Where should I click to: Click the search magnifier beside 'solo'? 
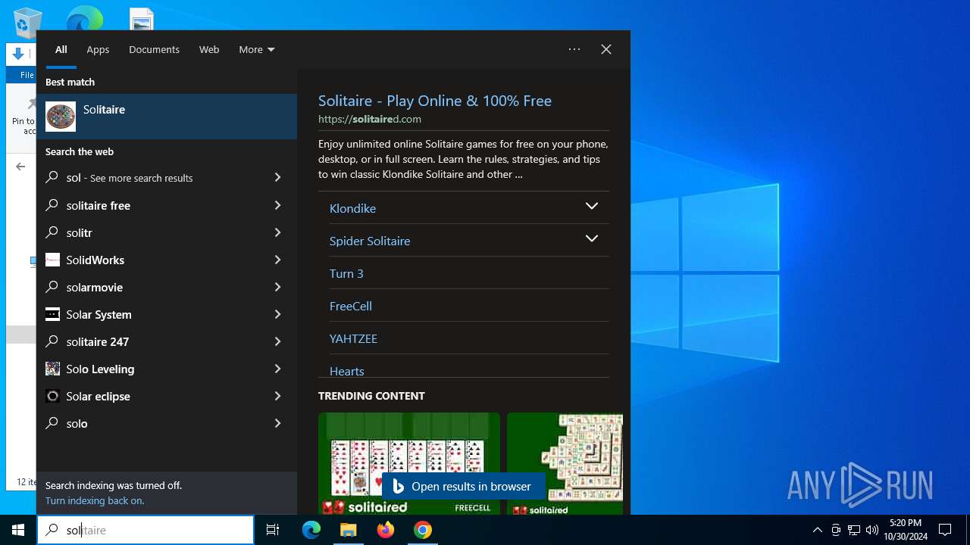pos(52,423)
